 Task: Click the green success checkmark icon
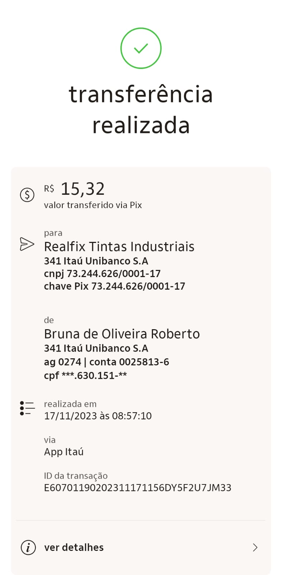point(141,48)
